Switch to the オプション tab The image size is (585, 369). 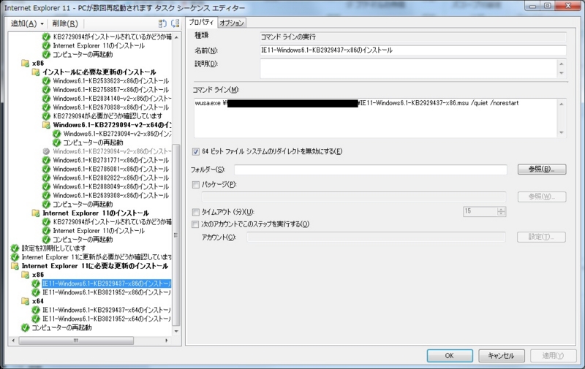[x=232, y=23]
